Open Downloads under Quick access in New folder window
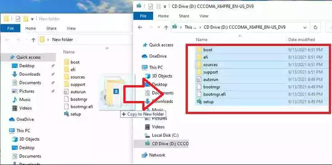The width and height of the screenshot is (332, 165). (x=30, y=74)
